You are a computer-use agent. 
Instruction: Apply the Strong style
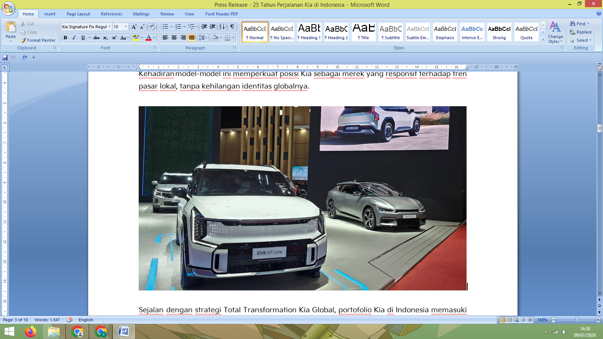coord(499,32)
